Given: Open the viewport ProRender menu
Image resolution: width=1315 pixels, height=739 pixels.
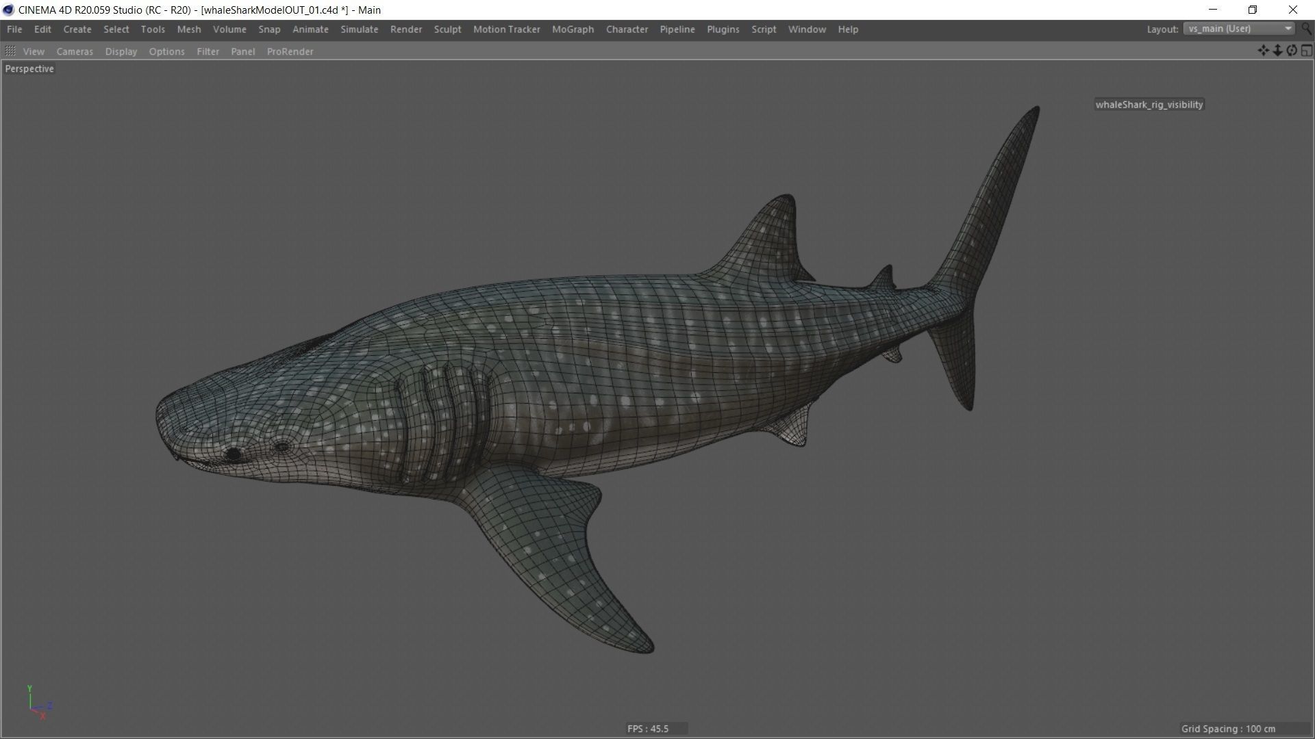Looking at the screenshot, I should point(290,51).
